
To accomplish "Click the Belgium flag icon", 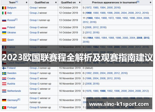I will [x=4, y=8].
